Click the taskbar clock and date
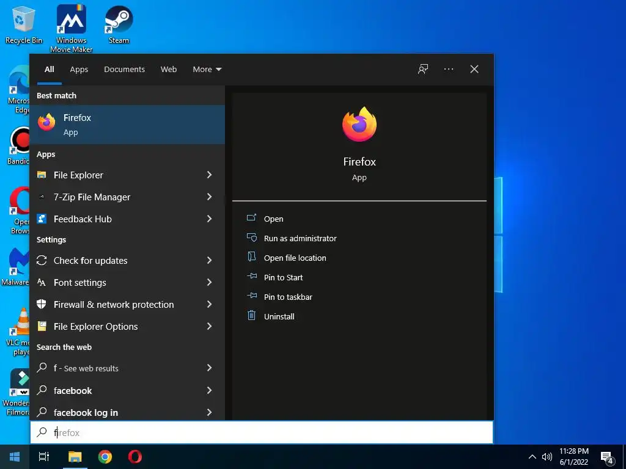Viewport: 626px width, 469px height. (x=573, y=457)
